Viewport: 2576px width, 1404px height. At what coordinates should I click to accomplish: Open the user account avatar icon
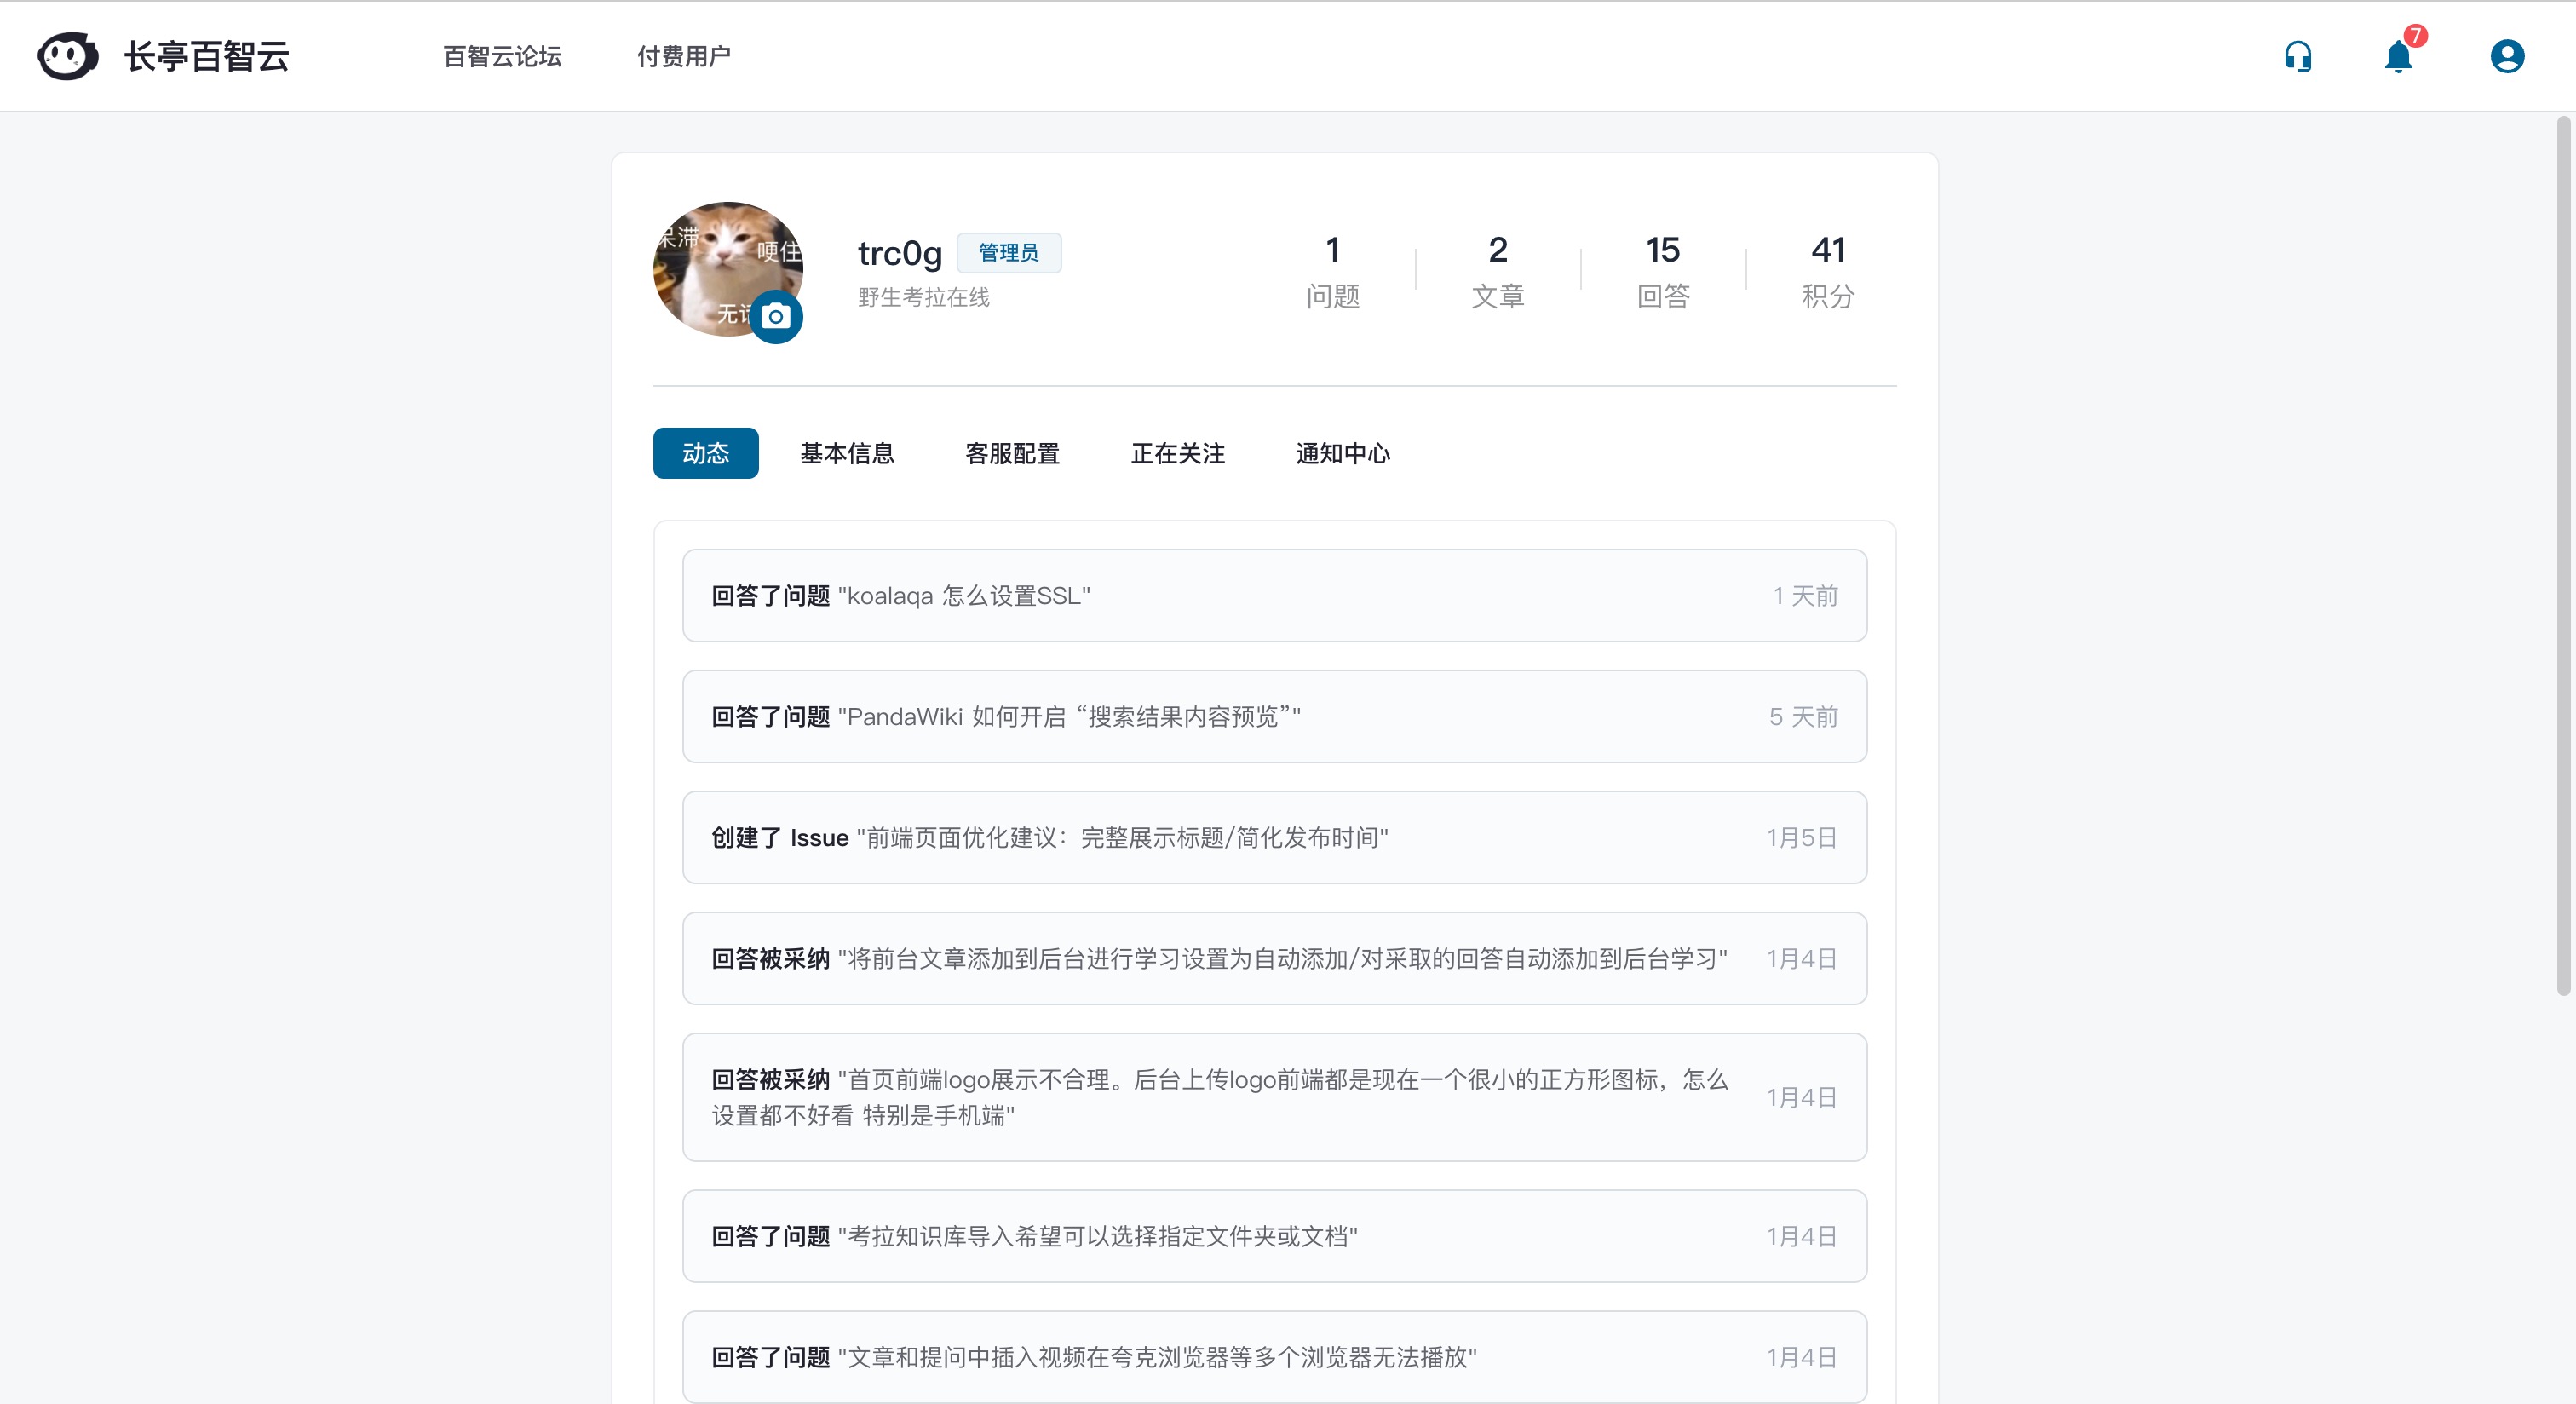click(2506, 56)
